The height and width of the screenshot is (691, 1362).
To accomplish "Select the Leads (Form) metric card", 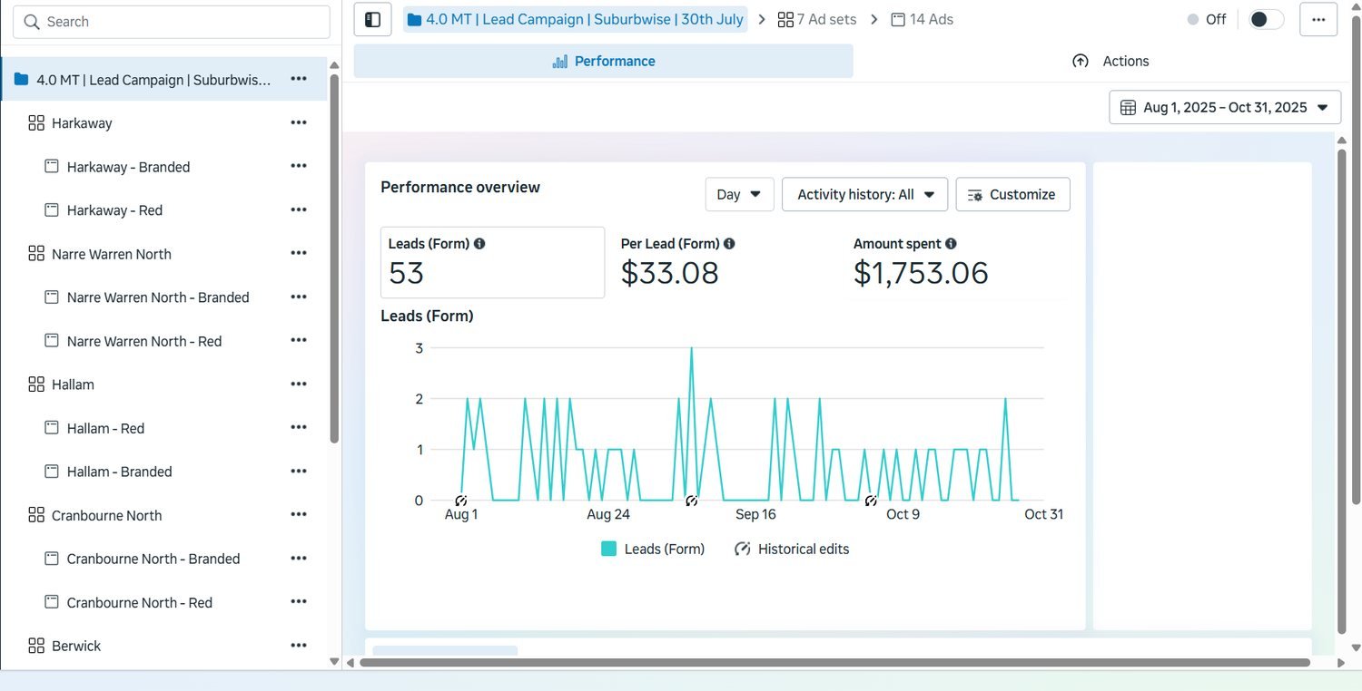I will point(492,262).
